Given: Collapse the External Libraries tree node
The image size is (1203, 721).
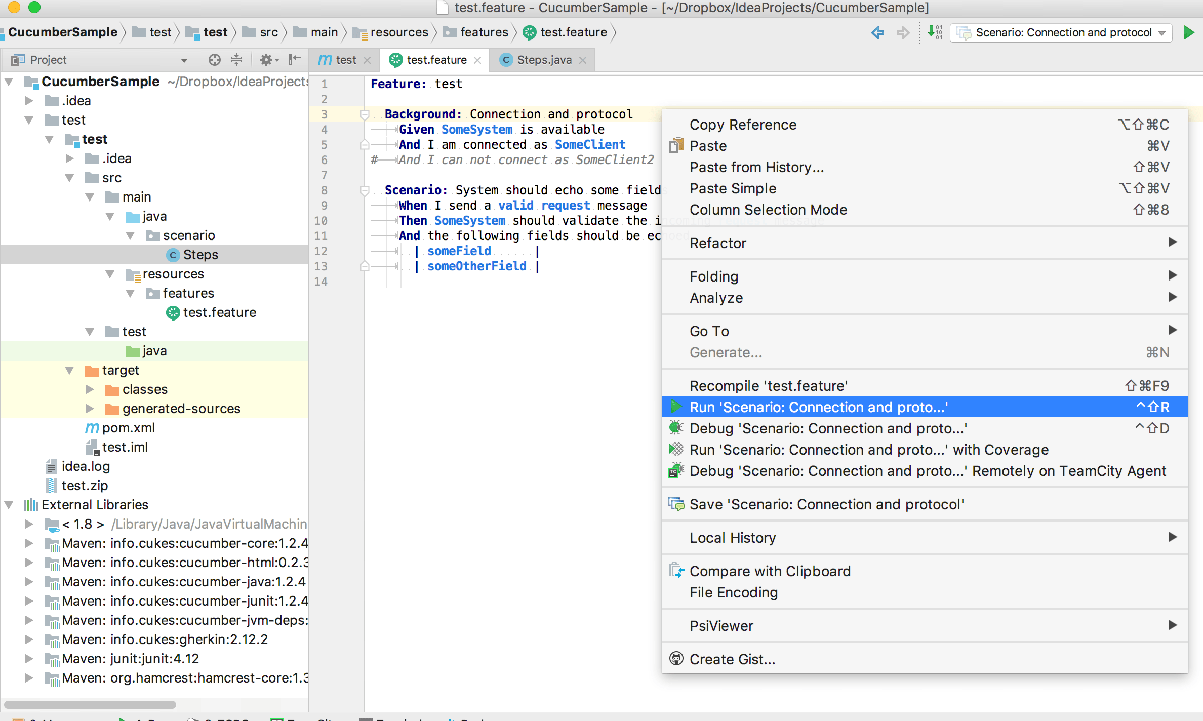Looking at the screenshot, I should tap(9, 504).
